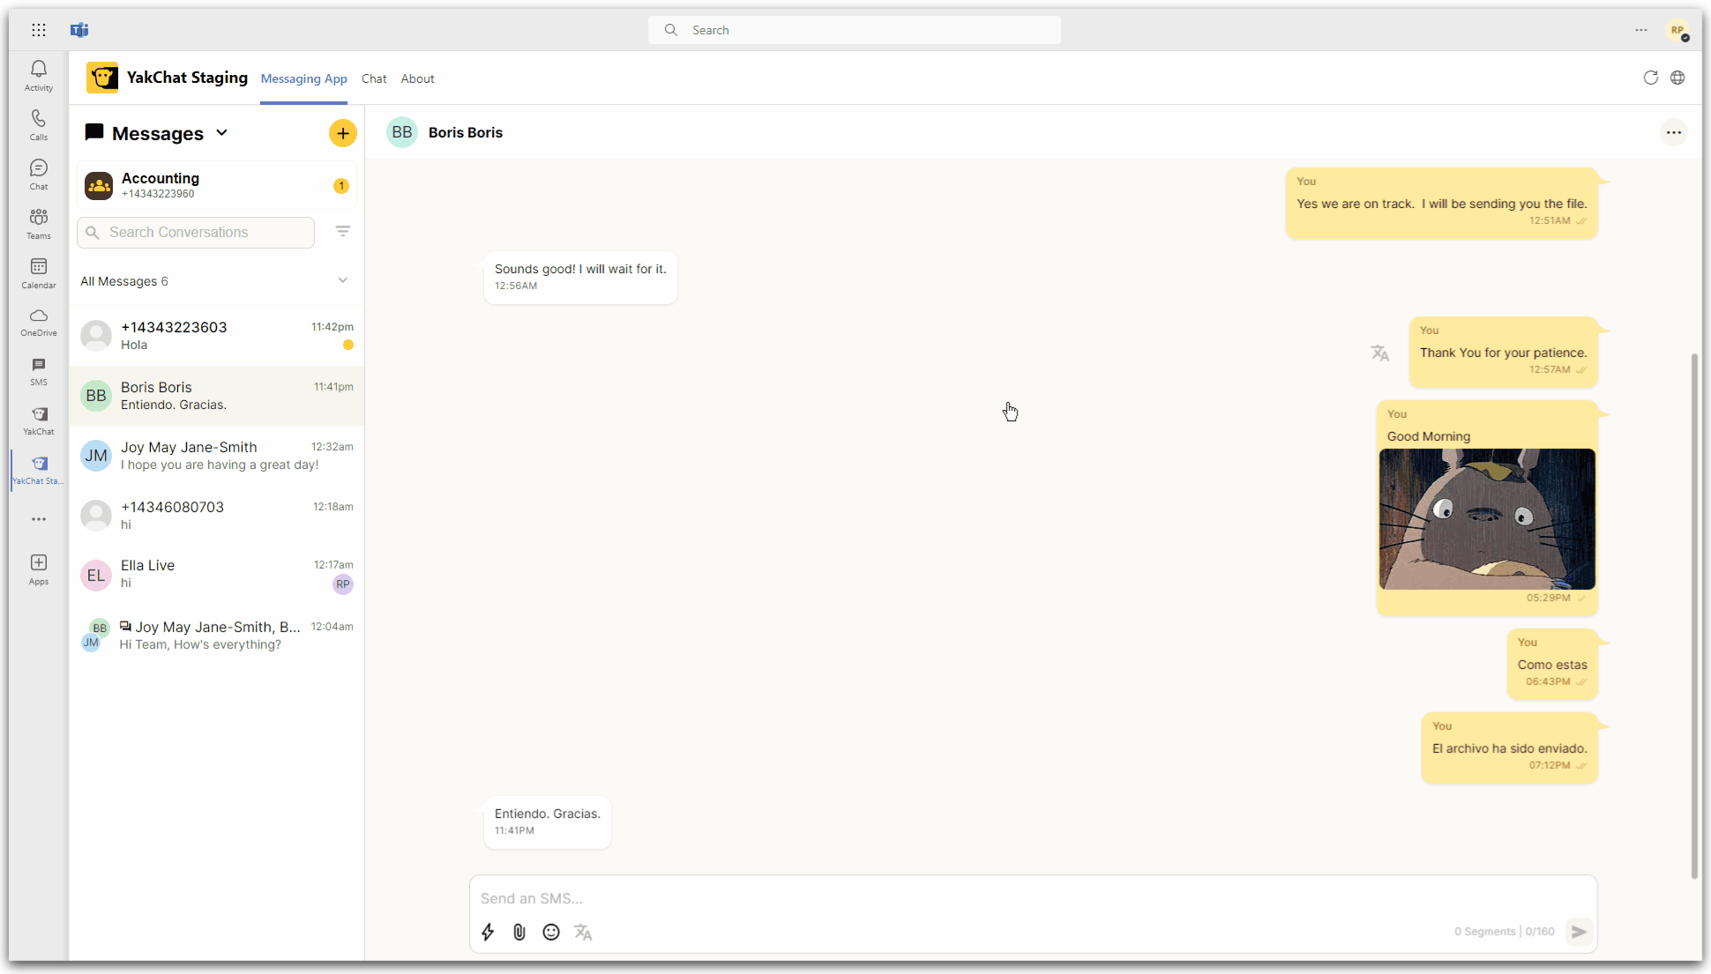Click the BB avatar in chat header
The width and height of the screenshot is (1711, 974).
click(402, 132)
